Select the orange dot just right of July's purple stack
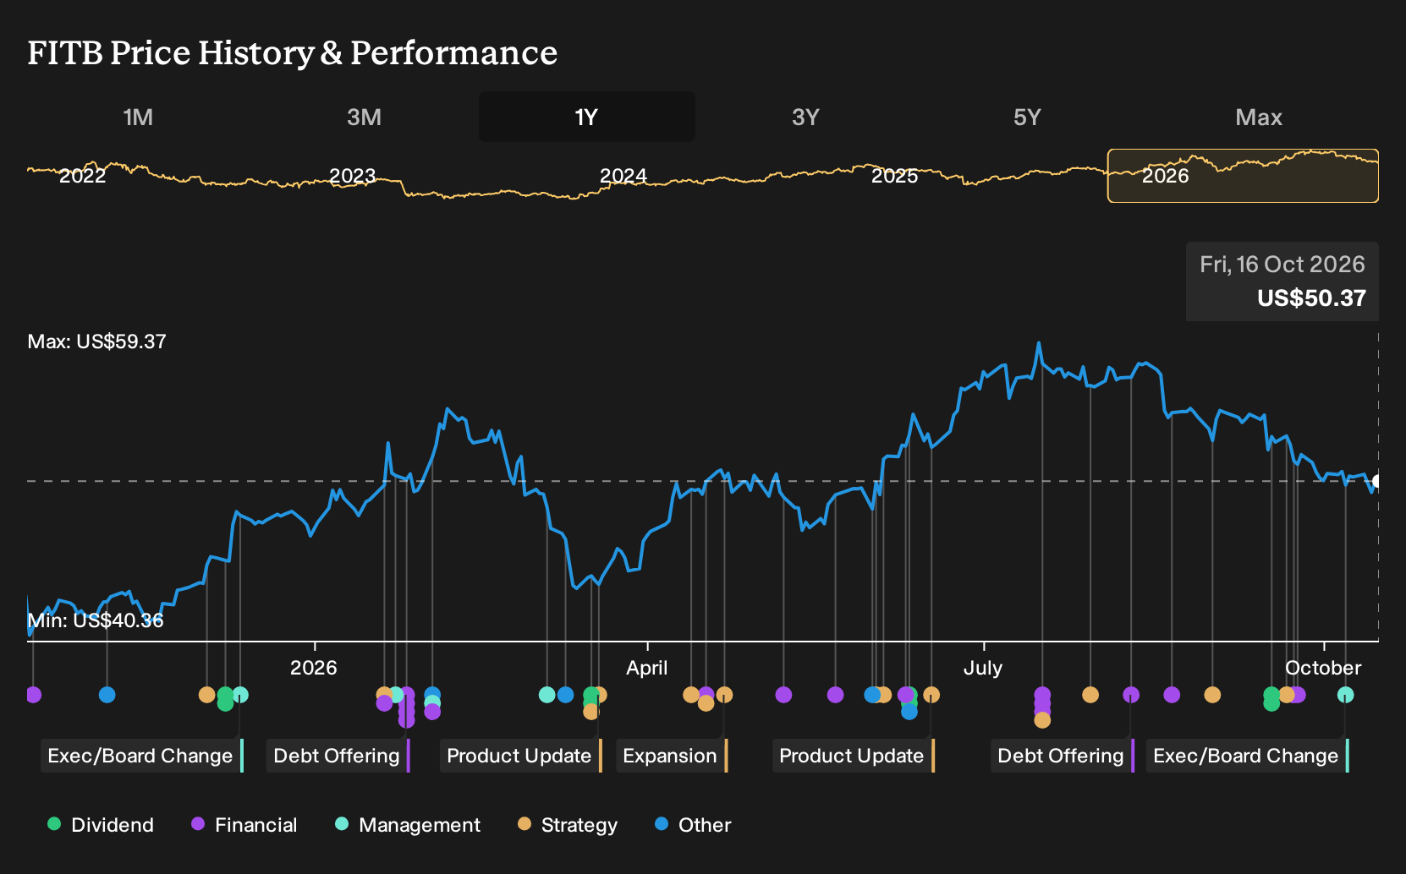The image size is (1406, 874). (1090, 695)
